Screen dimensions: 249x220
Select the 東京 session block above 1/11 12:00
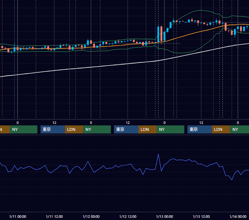point(53,129)
